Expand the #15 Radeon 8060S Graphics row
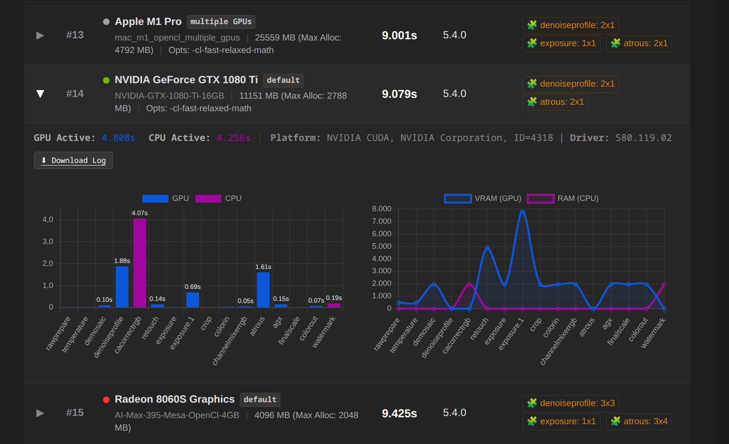The width and height of the screenshot is (729, 444). click(x=40, y=413)
